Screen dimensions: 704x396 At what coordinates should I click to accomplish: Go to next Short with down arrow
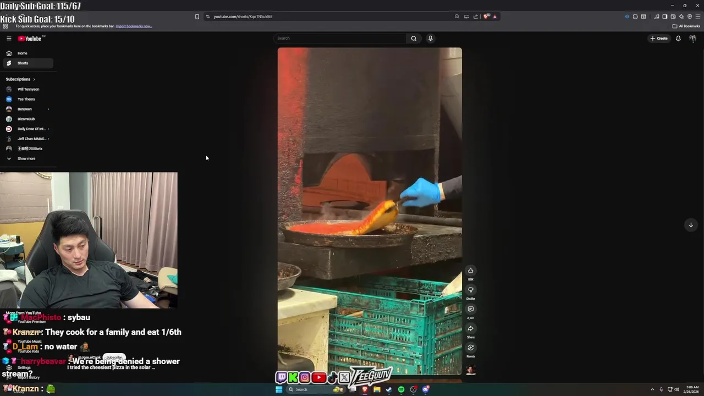691,224
